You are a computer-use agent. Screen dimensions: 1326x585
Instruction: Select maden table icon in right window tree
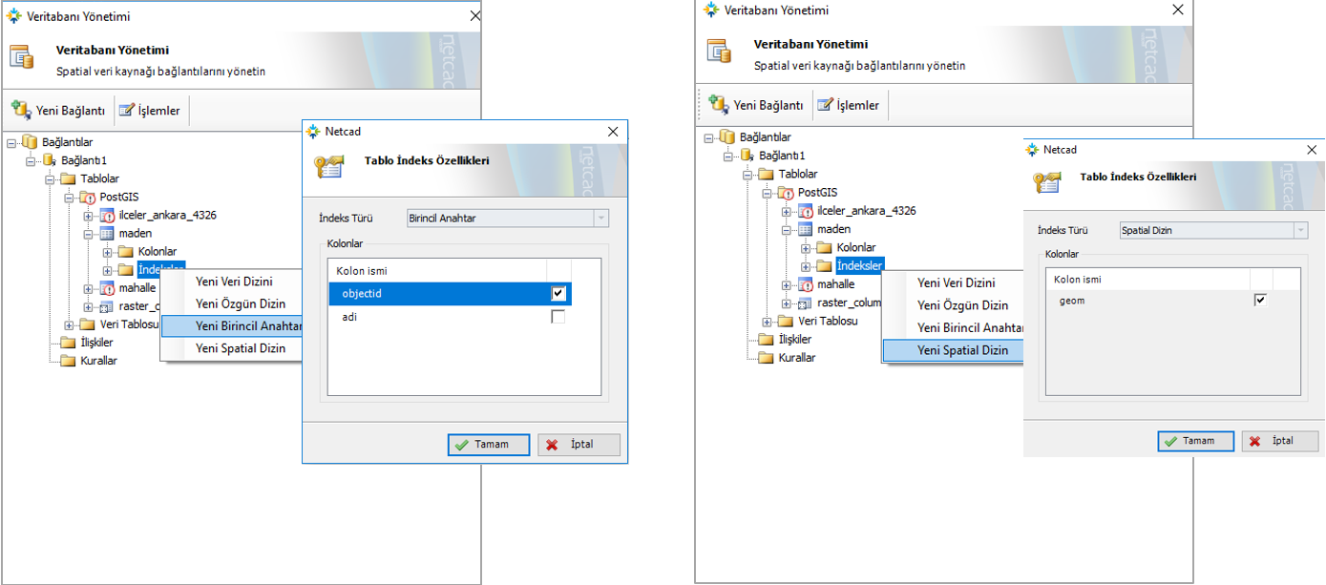click(806, 229)
